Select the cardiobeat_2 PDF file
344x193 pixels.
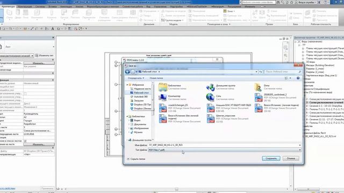click(275, 98)
